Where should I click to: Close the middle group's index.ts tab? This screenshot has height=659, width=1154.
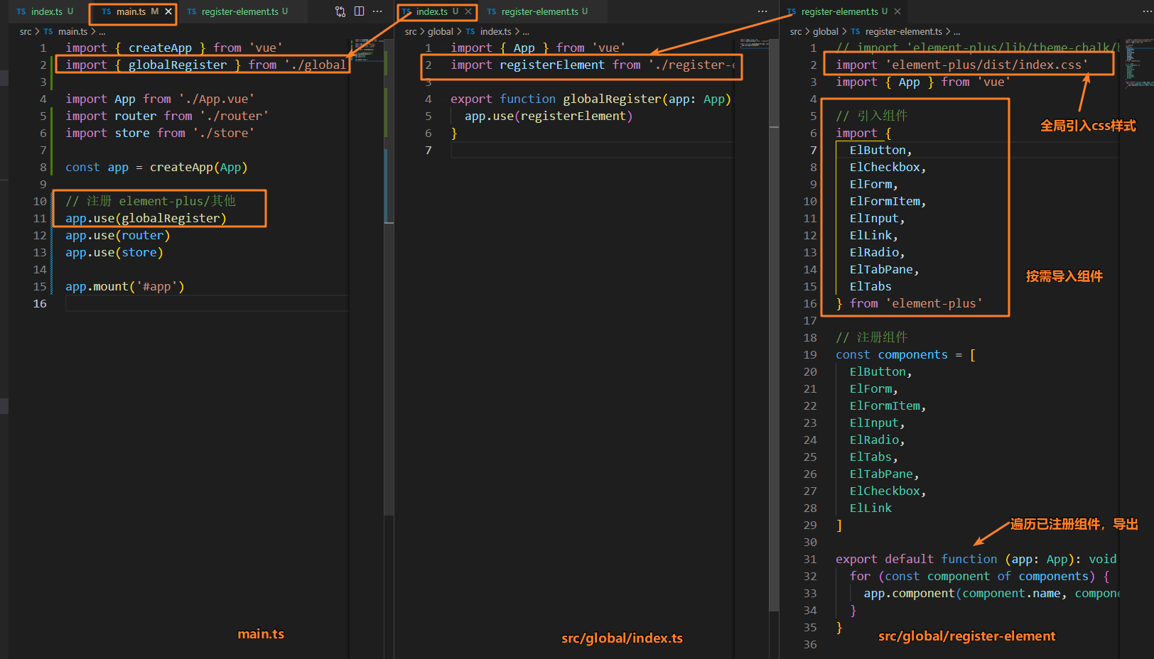tap(468, 11)
